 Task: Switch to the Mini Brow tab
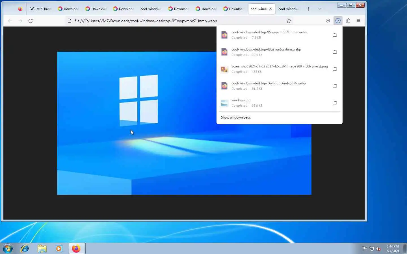click(x=41, y=9)
